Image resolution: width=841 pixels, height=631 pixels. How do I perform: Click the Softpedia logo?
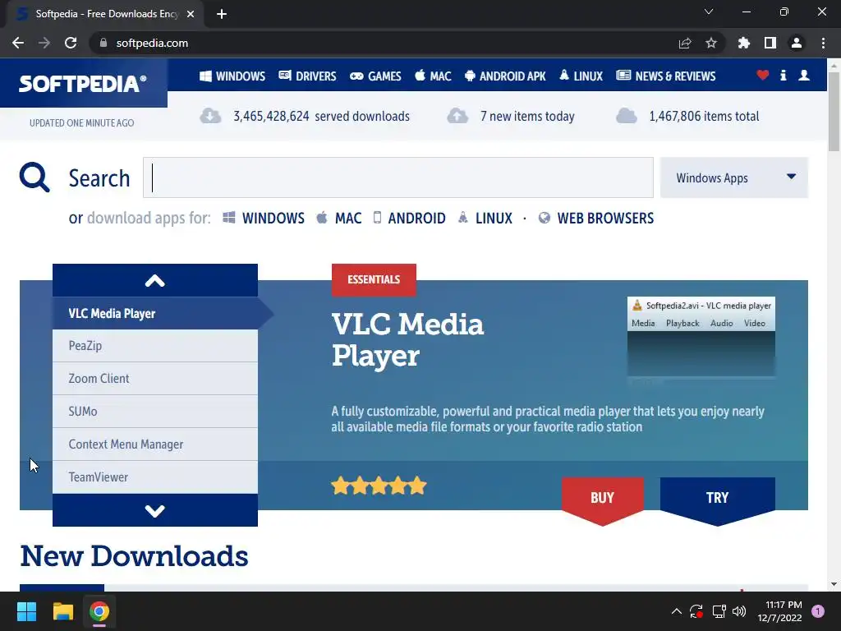point(83,84)
